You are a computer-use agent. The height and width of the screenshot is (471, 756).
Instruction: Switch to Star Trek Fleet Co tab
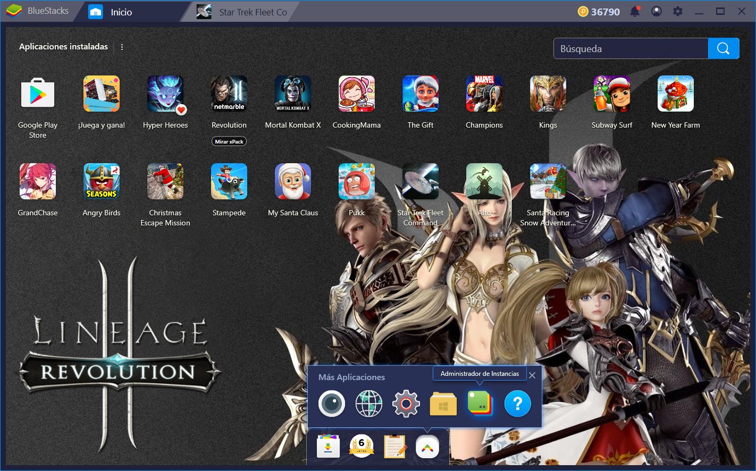(242, 12)
